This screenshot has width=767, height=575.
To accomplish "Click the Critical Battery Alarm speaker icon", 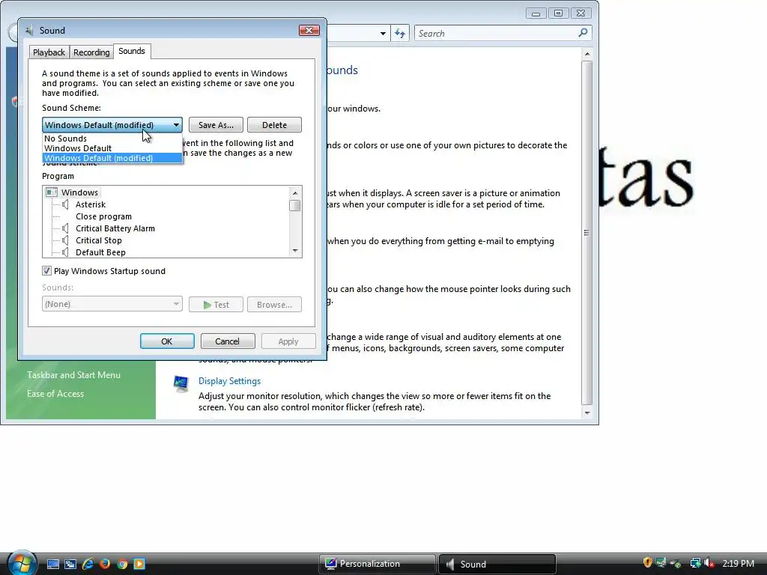I will [x=66, y=228].
